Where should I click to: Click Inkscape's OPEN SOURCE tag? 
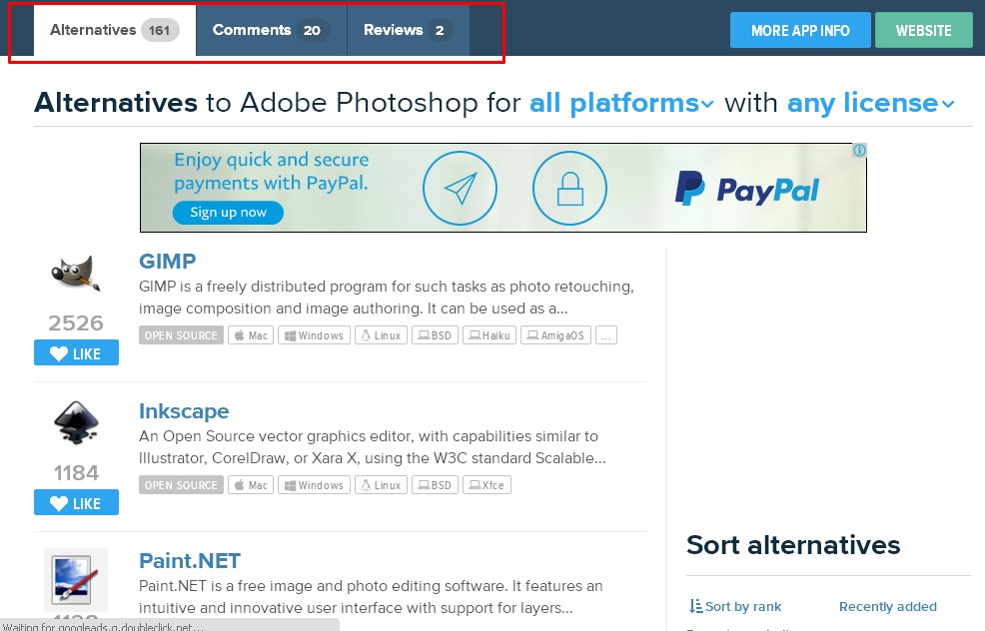coord(181,485)
